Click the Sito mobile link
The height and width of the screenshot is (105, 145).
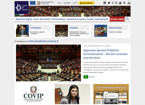pyautogui.click(x=67, y=3)
